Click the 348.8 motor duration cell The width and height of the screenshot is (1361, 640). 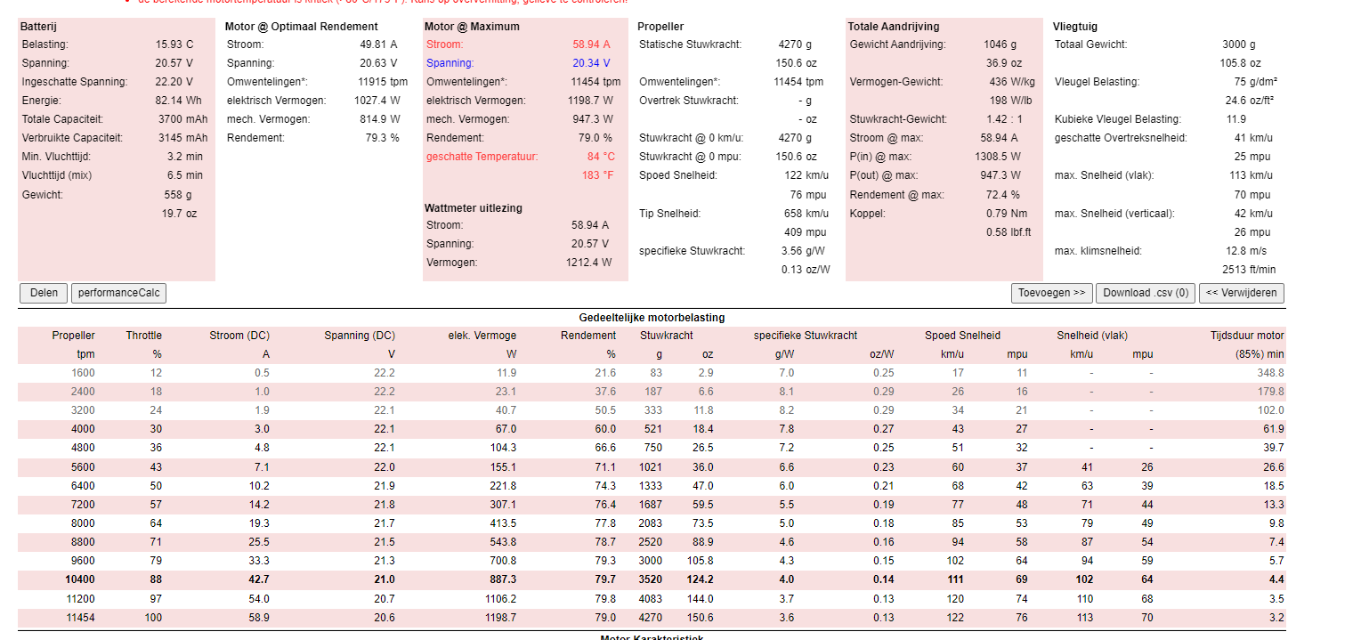1269,373
